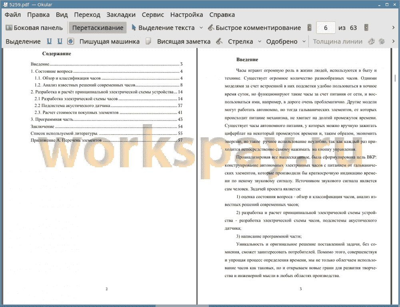Open the Файл menu

13,15
